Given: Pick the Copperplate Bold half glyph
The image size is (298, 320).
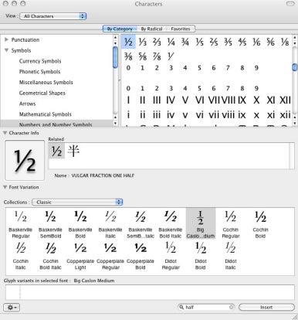Looking at the screenshot, I should tap(141, 255).
